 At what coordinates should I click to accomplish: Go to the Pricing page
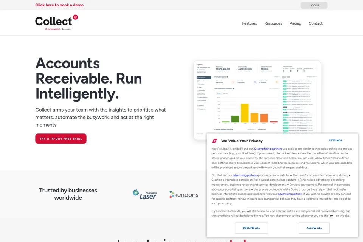click(x=295, y=23)
